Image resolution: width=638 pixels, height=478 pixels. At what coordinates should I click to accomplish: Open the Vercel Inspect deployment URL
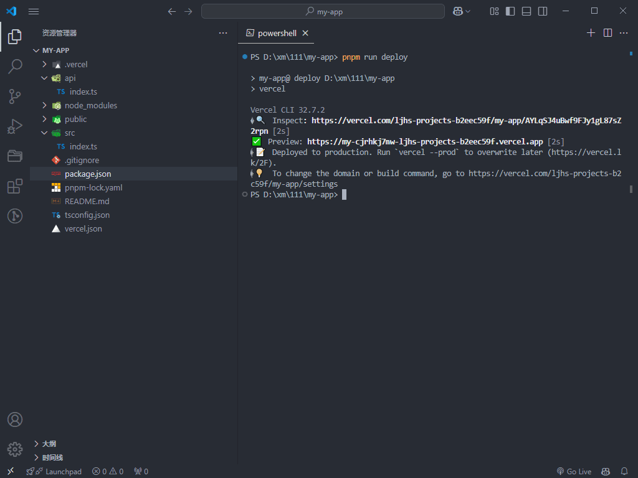466,121
